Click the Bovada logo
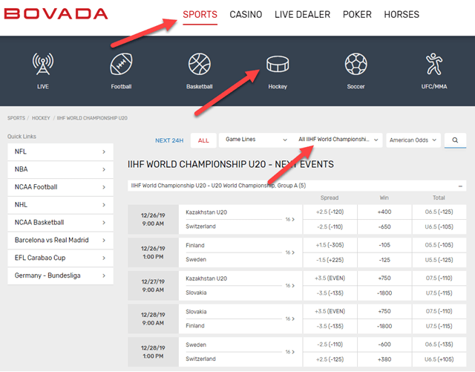The height and width of the screenshot is (372, 475). (57, 14)
